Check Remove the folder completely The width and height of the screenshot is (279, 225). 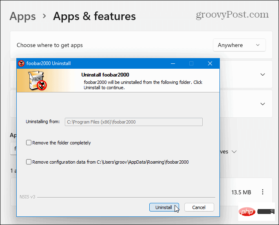(29, 142)
